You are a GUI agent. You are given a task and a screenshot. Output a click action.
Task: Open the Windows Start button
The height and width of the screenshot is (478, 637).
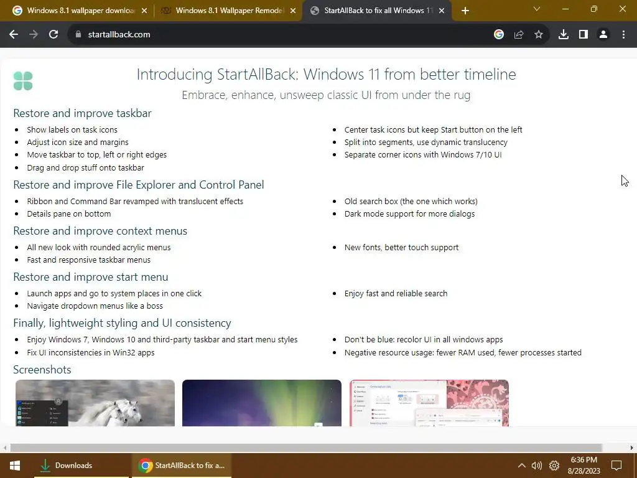[x=15, y=466]
